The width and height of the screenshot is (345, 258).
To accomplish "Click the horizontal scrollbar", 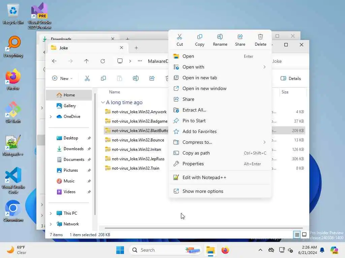I will 204,228.
